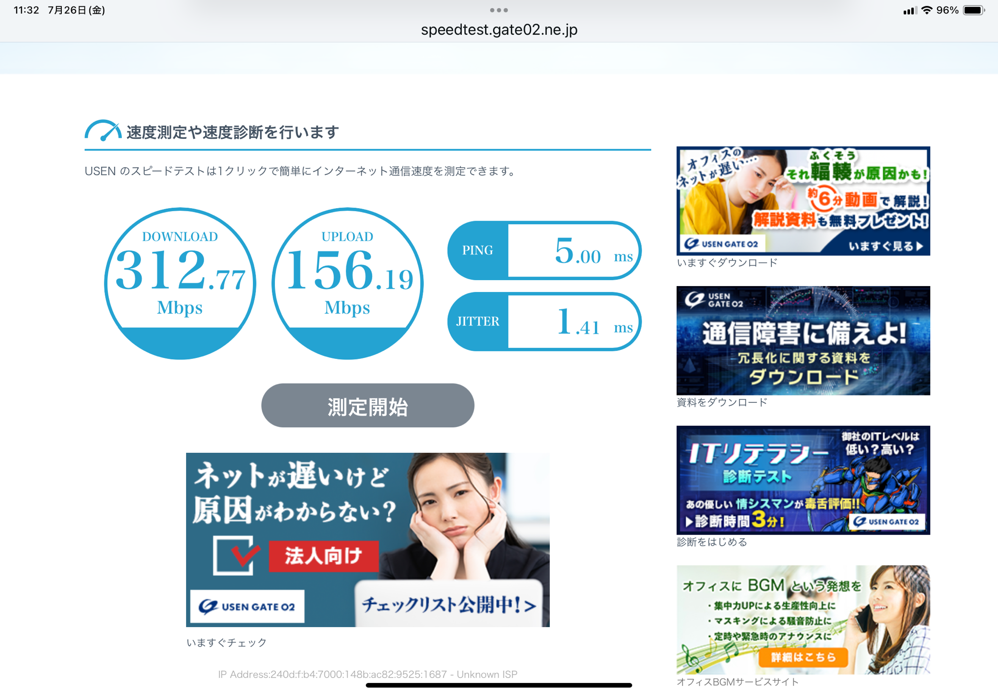The image size is (998, 694).
Task: Click the speedometer icon beside the heading
Action: tap(103, 131)
